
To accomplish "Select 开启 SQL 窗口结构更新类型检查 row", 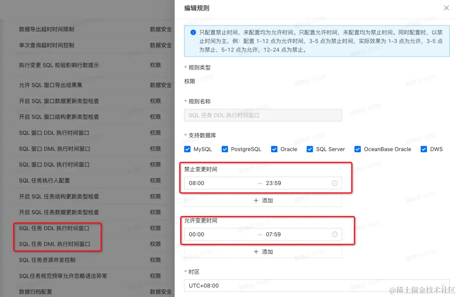I will click(93, 117).
